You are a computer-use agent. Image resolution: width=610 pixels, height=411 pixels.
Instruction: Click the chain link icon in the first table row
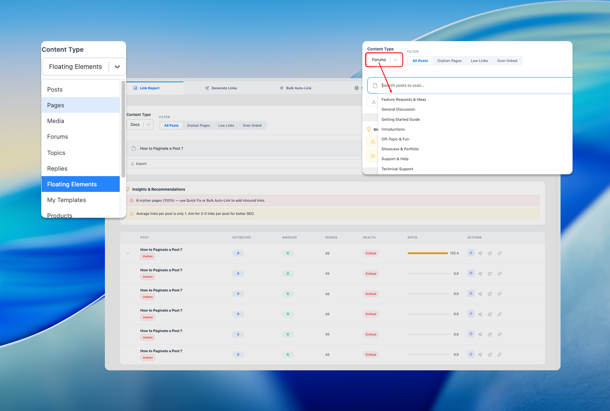[500, 253]
